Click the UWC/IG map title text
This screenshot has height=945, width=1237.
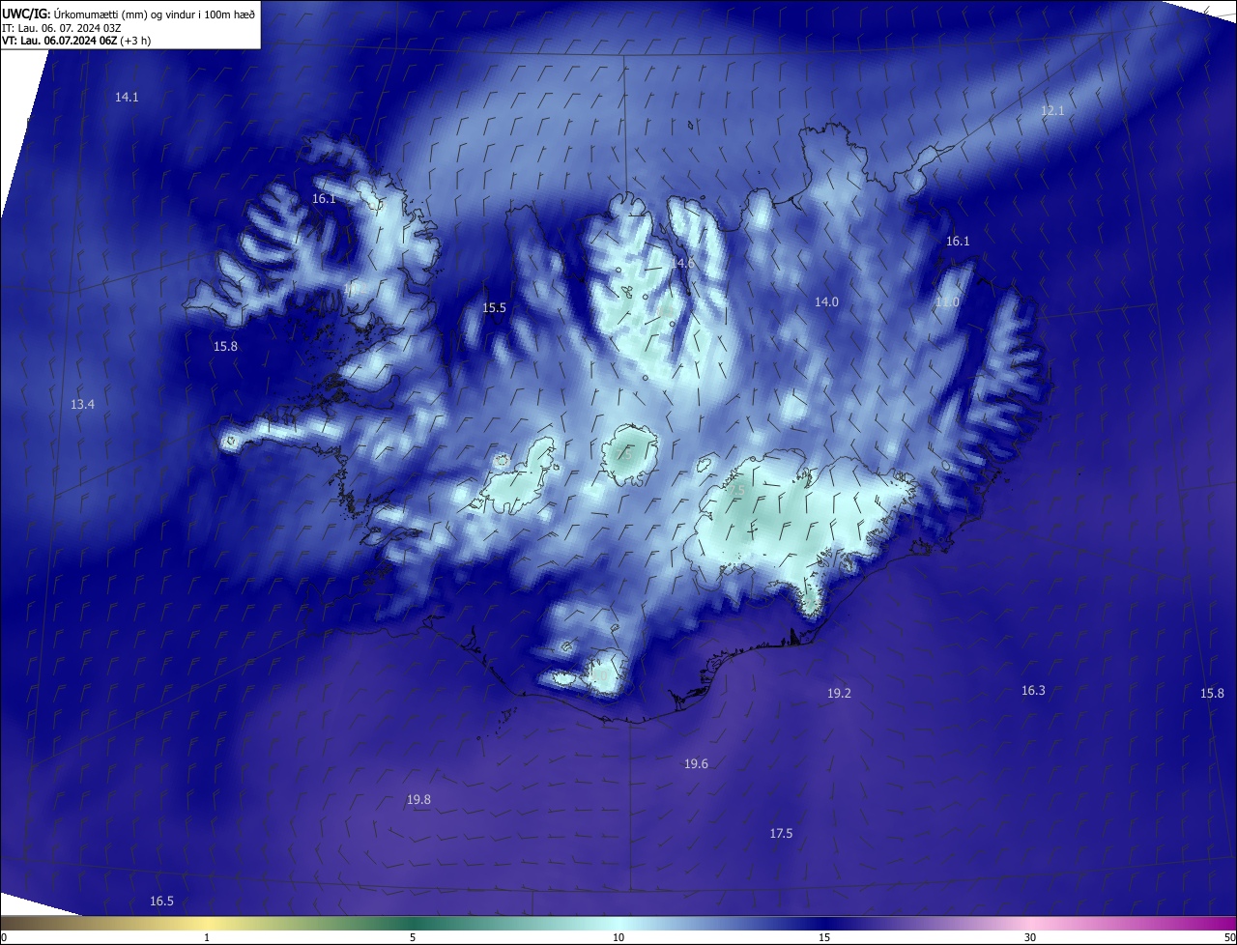[129, 14]
